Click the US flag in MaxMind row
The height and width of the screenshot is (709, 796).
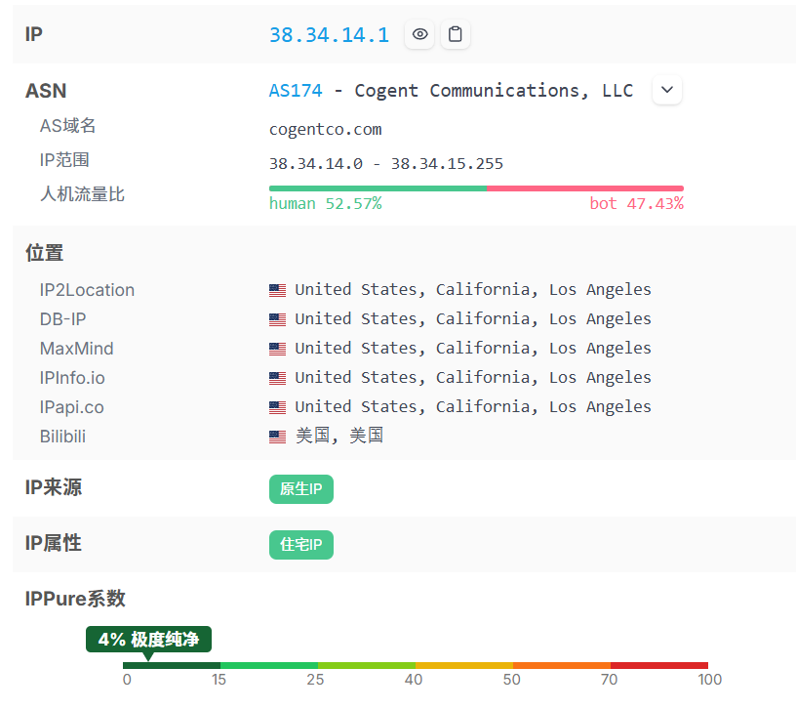[x=278, y=349]
